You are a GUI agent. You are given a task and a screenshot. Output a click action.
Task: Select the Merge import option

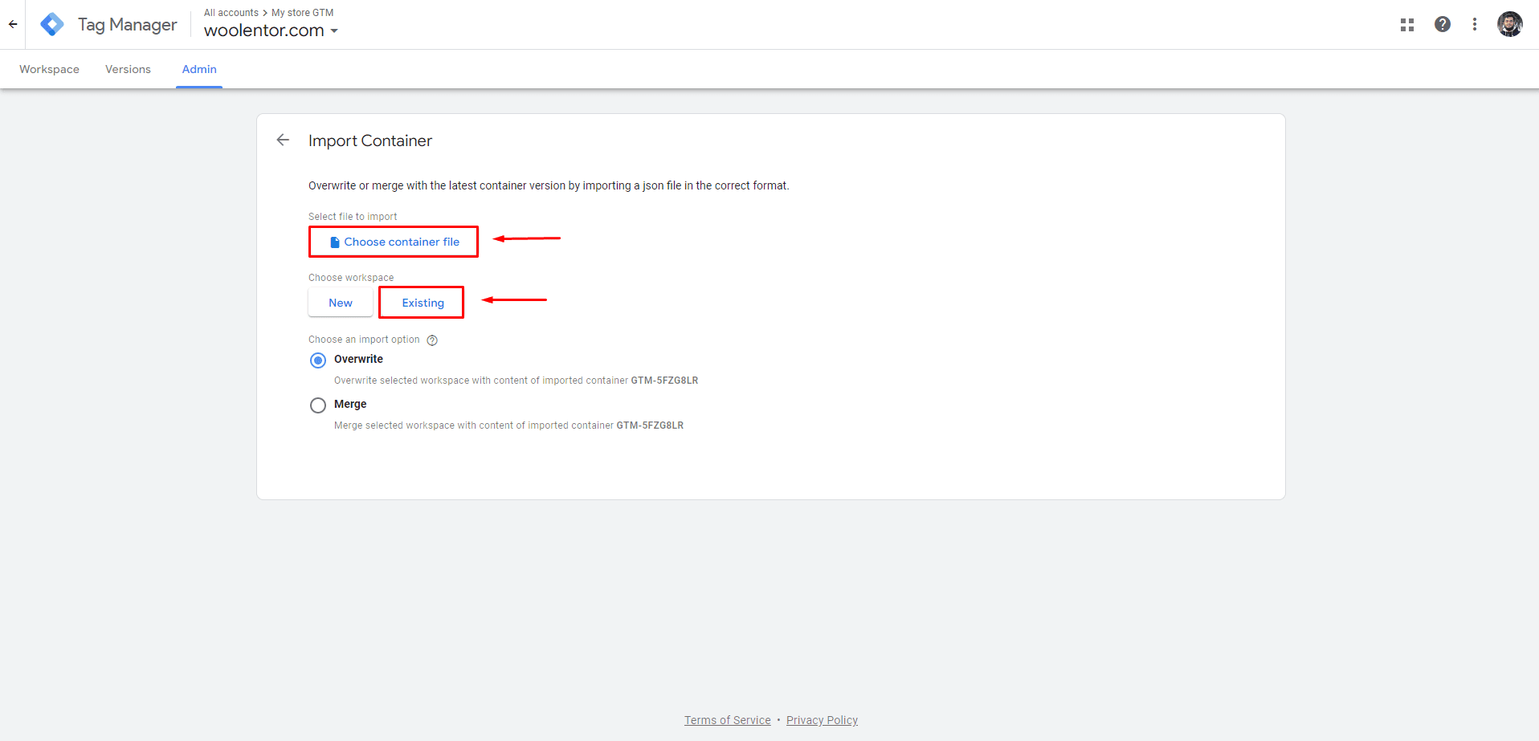coord(318,405)
